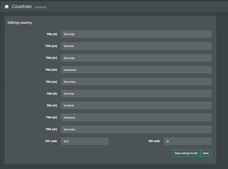This screenshot has width=228, height=169.
Task: Click the ISO code label
Action: coord(154,141)
